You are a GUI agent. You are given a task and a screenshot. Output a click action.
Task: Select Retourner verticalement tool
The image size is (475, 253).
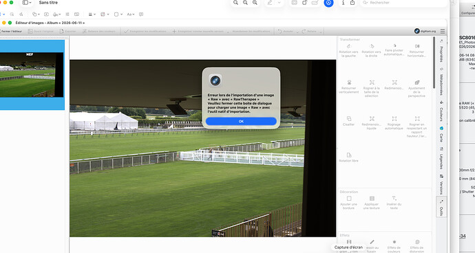(x=348, y=87)
